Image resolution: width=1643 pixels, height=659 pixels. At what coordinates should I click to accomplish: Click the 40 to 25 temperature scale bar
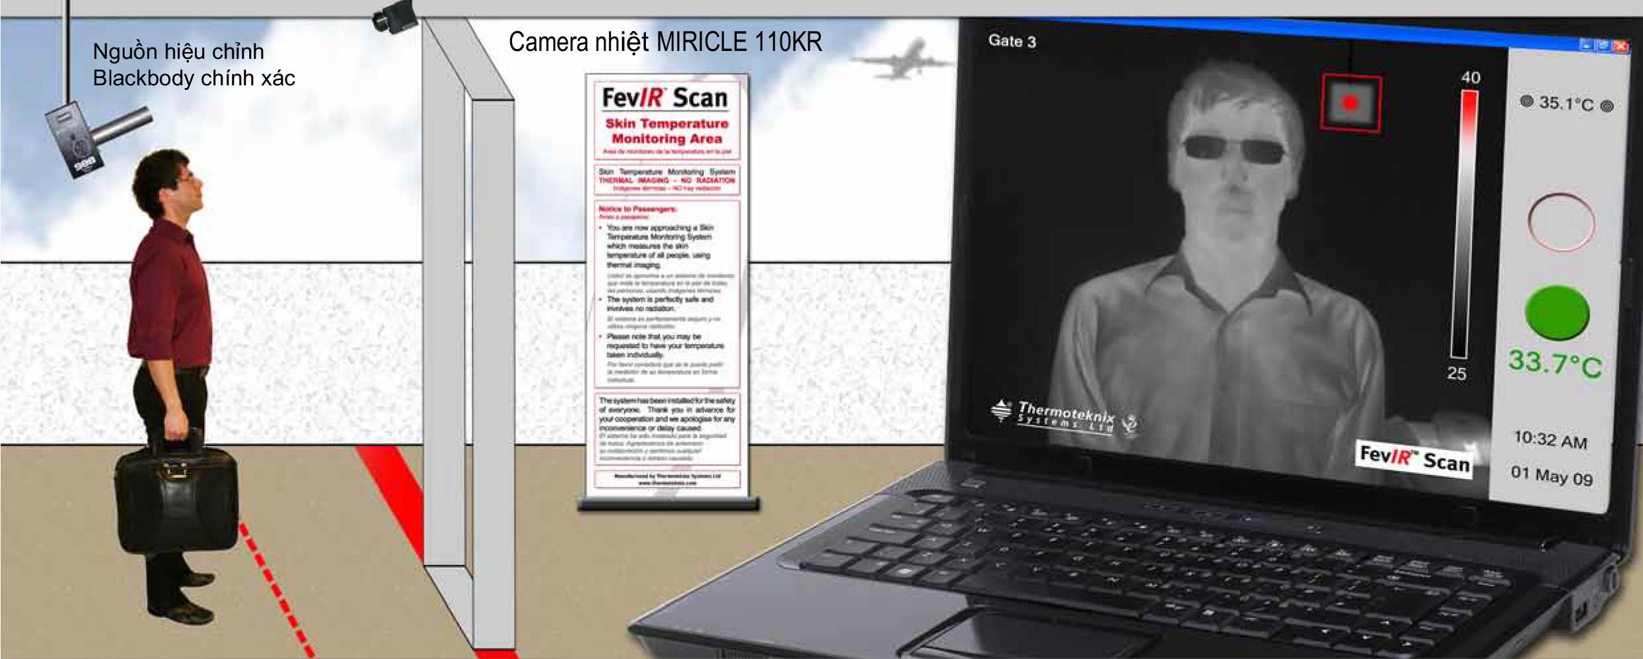(x=1464, y=225)
